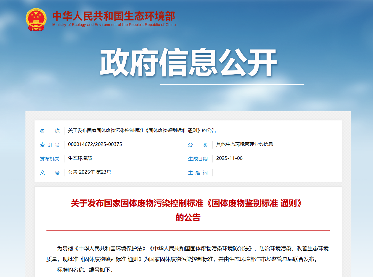Click the date 2025-11-06
Screen dimensions: 373x277
[229, 158]
